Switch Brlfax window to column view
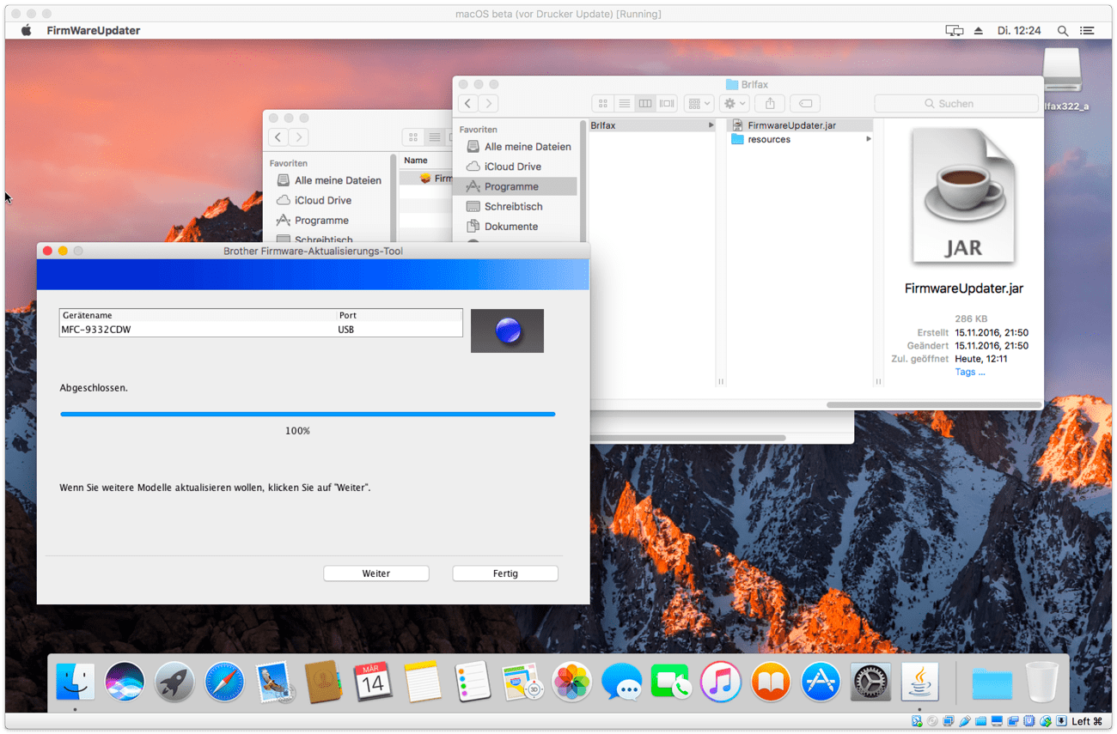Image resolution: width=1117 pixels, height=734 pixels. [x=645, y=103]
